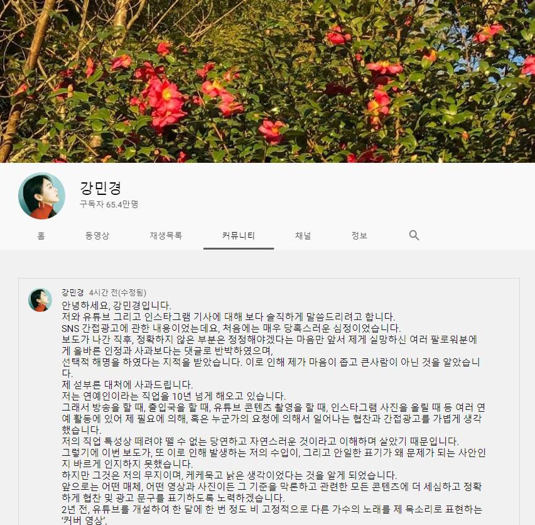
Task: Click the channel title 강민경 heading
Action: coord(100,187)
